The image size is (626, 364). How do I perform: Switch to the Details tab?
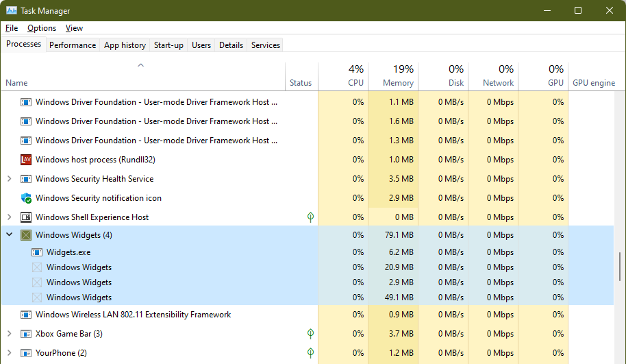pos(231,45)
